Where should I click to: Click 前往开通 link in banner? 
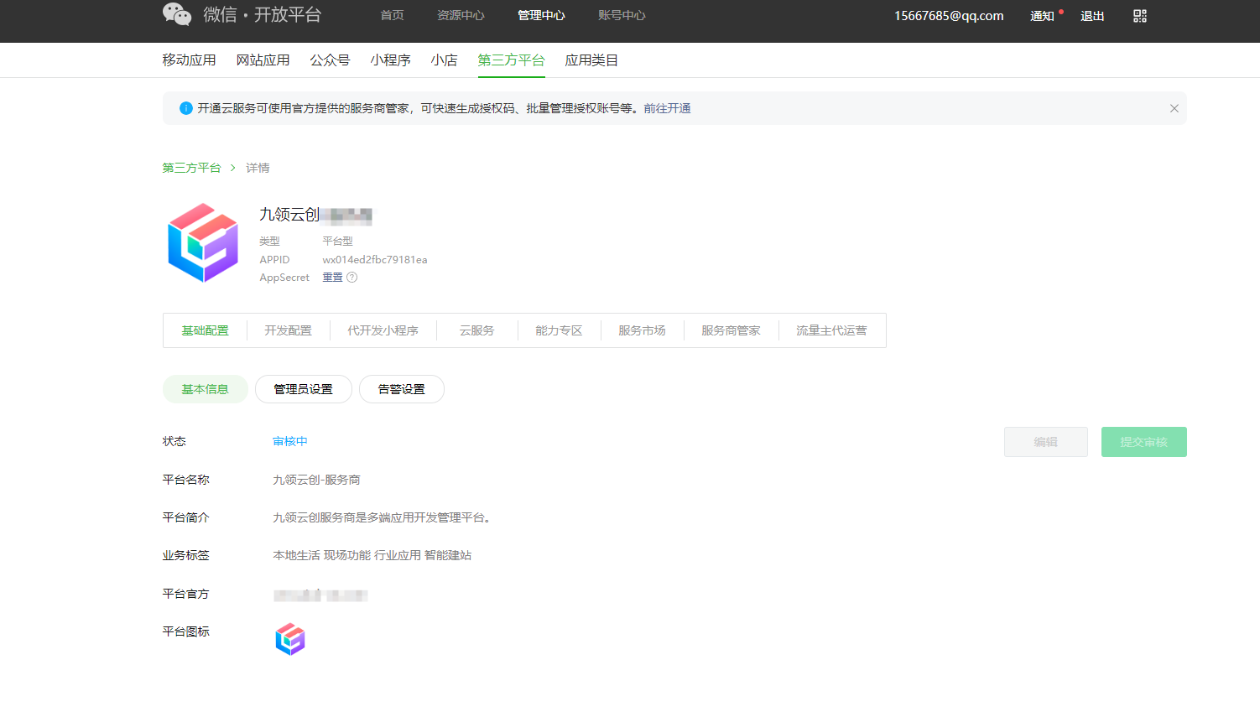(668, 108)
